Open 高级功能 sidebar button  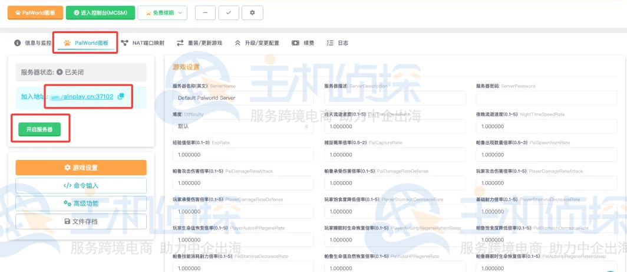pyautogui.click(x=81, y=204)
